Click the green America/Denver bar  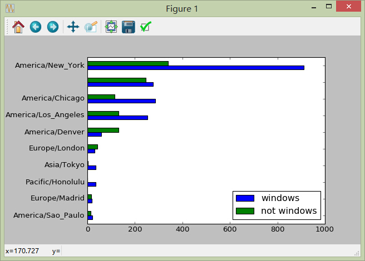click(103, 130)
